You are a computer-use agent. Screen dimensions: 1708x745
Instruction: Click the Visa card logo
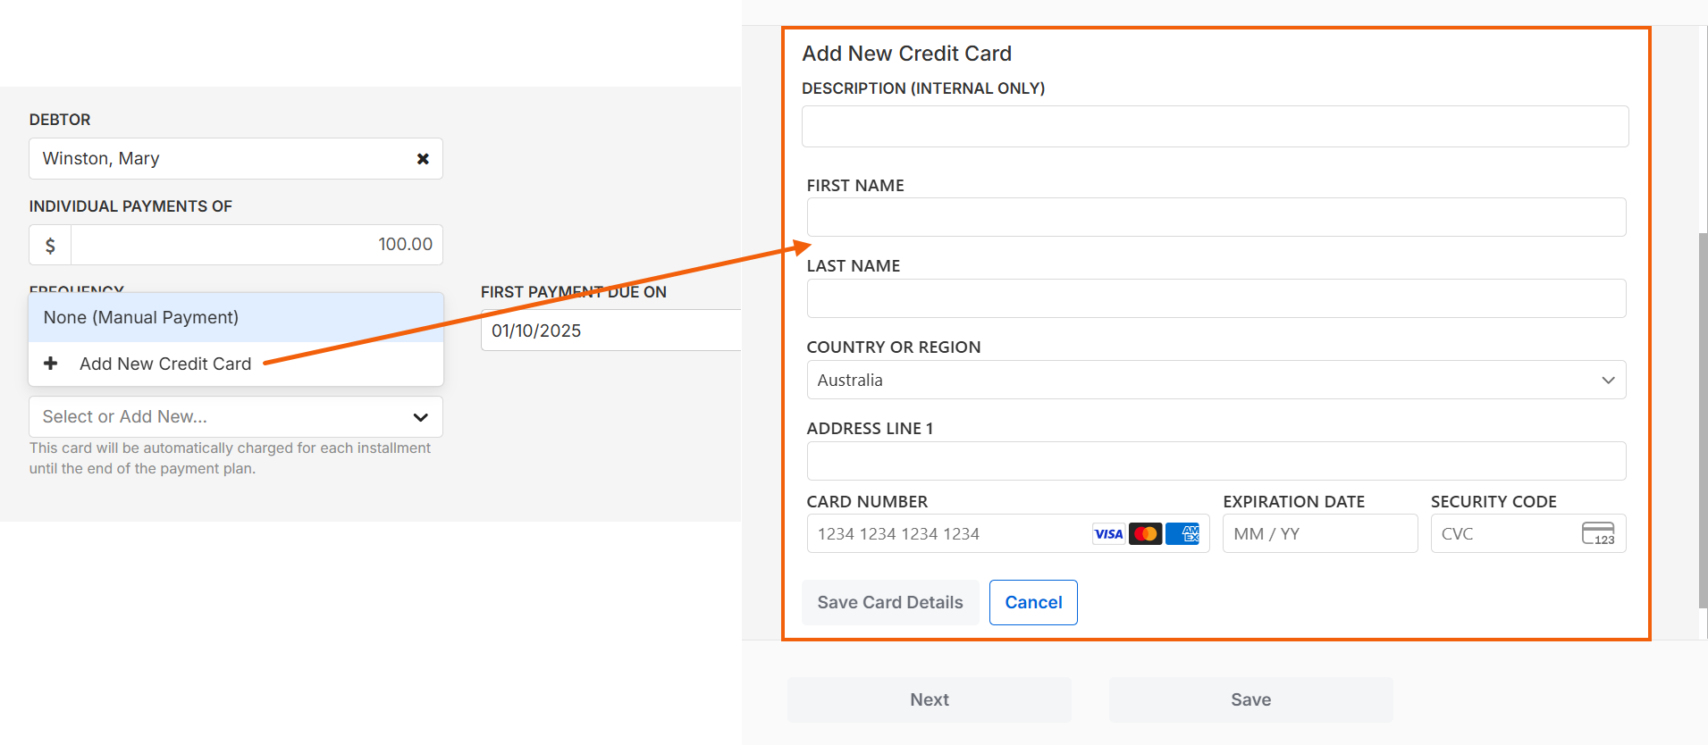pos(1108,534)
